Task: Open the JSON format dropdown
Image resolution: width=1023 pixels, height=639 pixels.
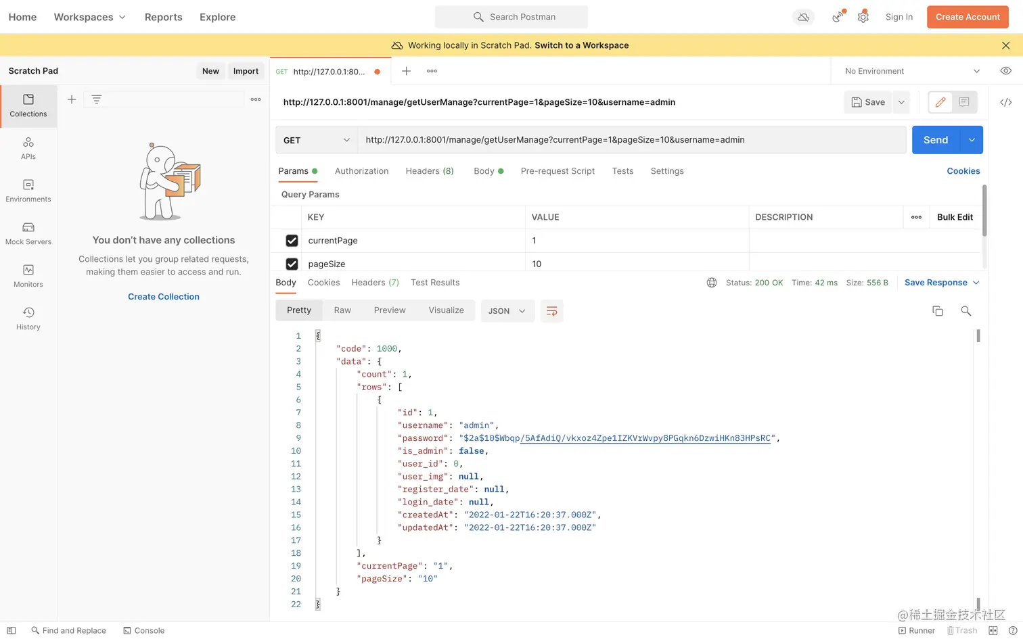Action: [507, 311]
